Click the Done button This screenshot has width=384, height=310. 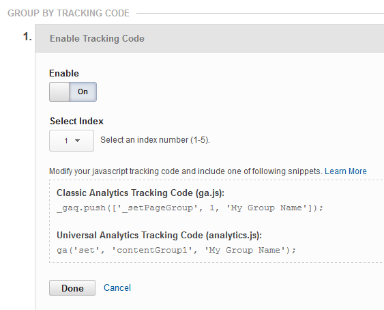pos(72,288)
